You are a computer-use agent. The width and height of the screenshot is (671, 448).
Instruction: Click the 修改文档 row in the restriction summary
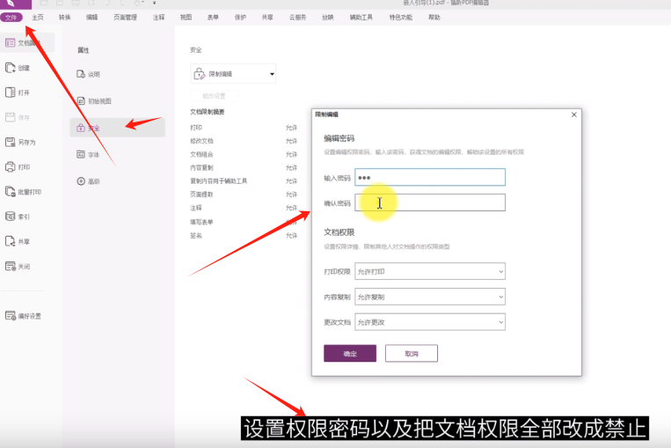[244, 141]
